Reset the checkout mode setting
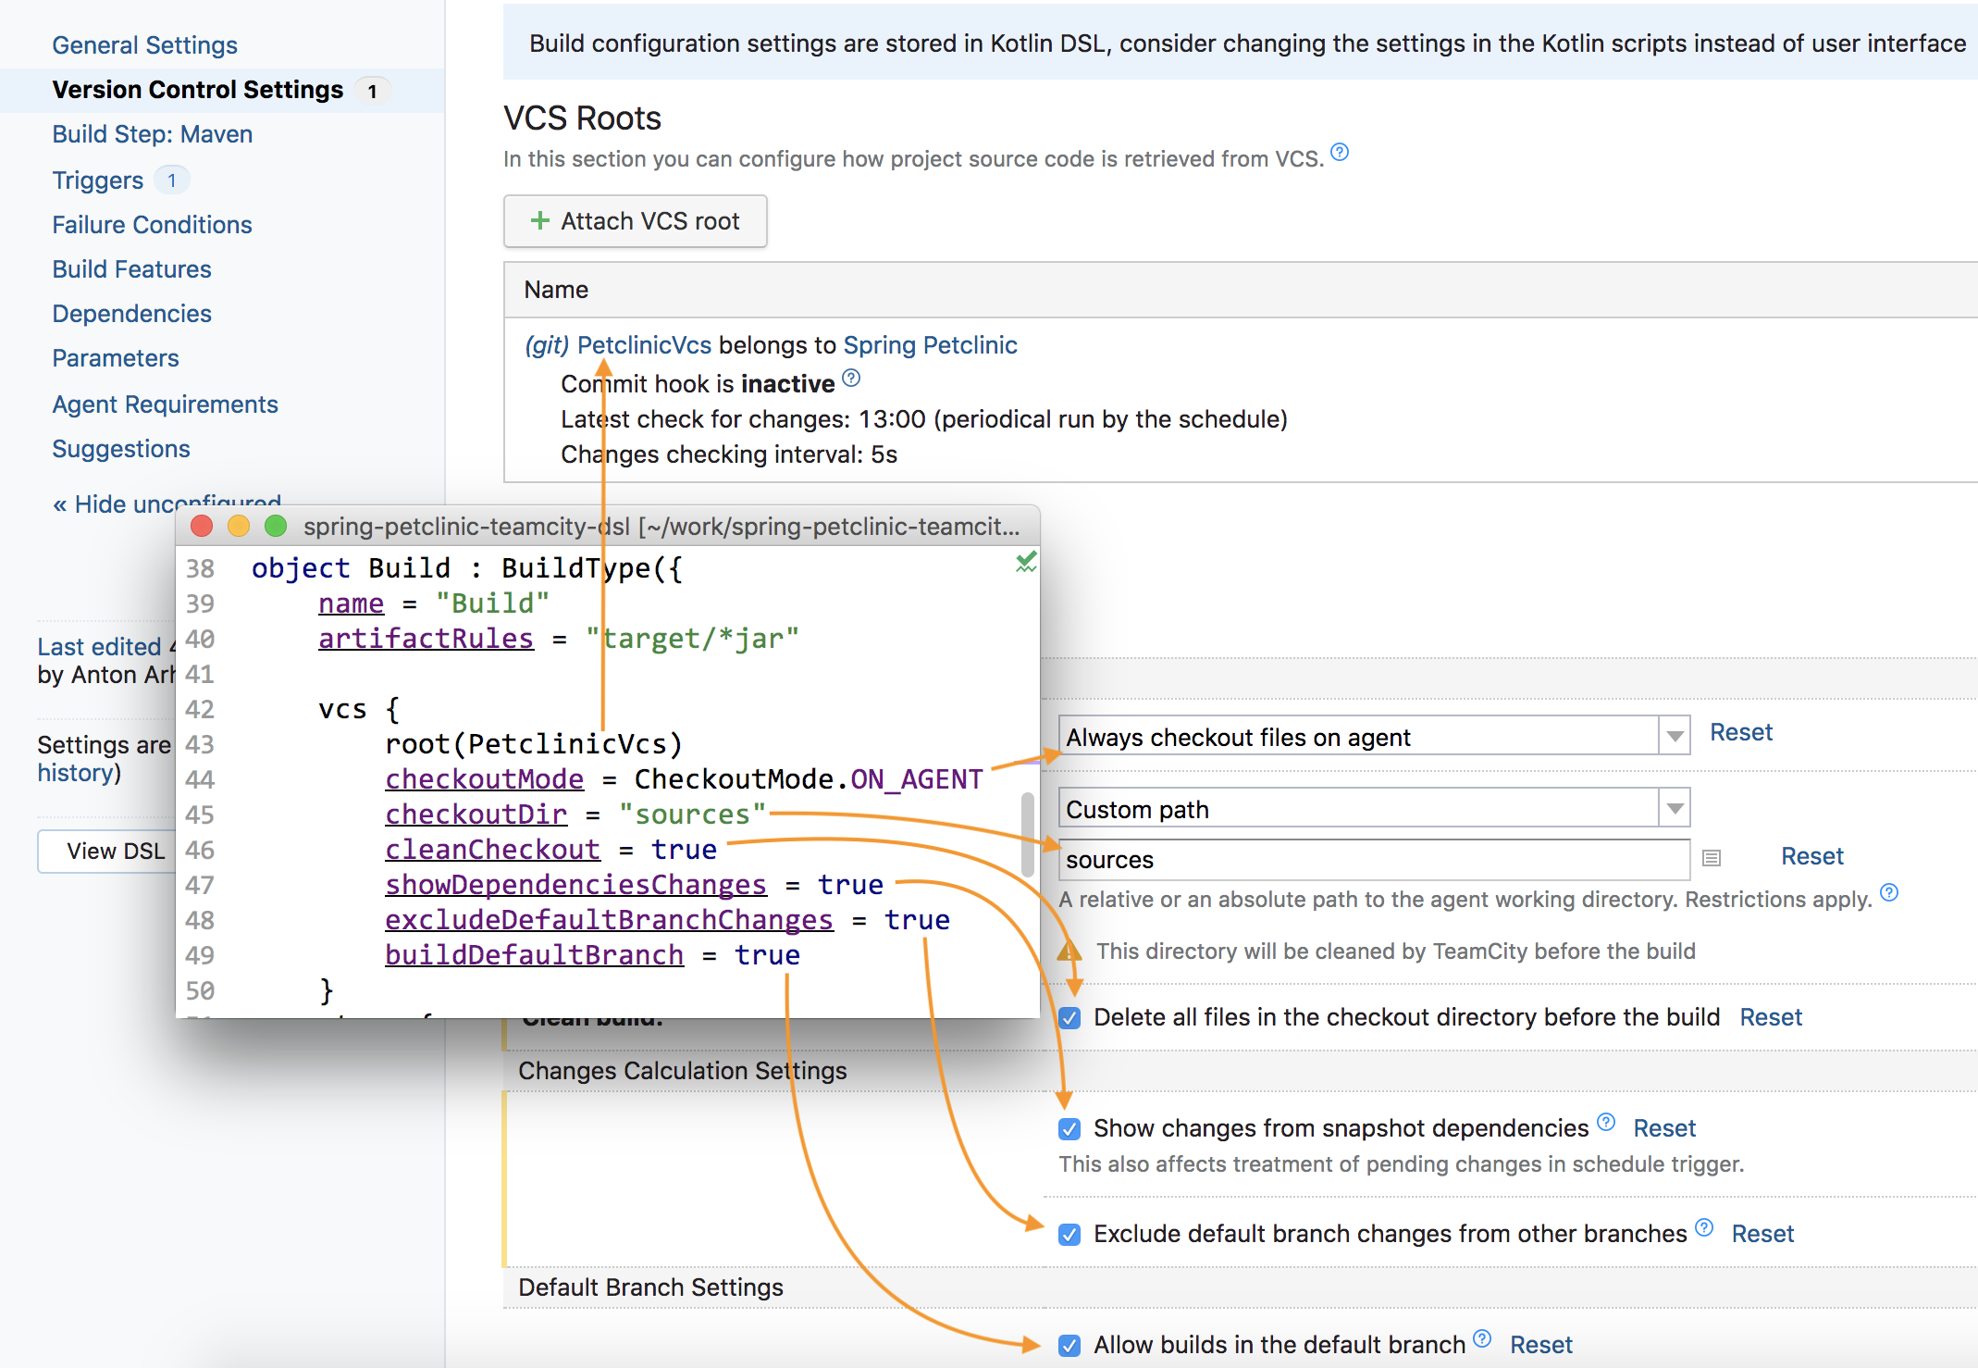Image resolution: width=1978 pixels, height=1368 pixels. click(x=1741, y=732)
